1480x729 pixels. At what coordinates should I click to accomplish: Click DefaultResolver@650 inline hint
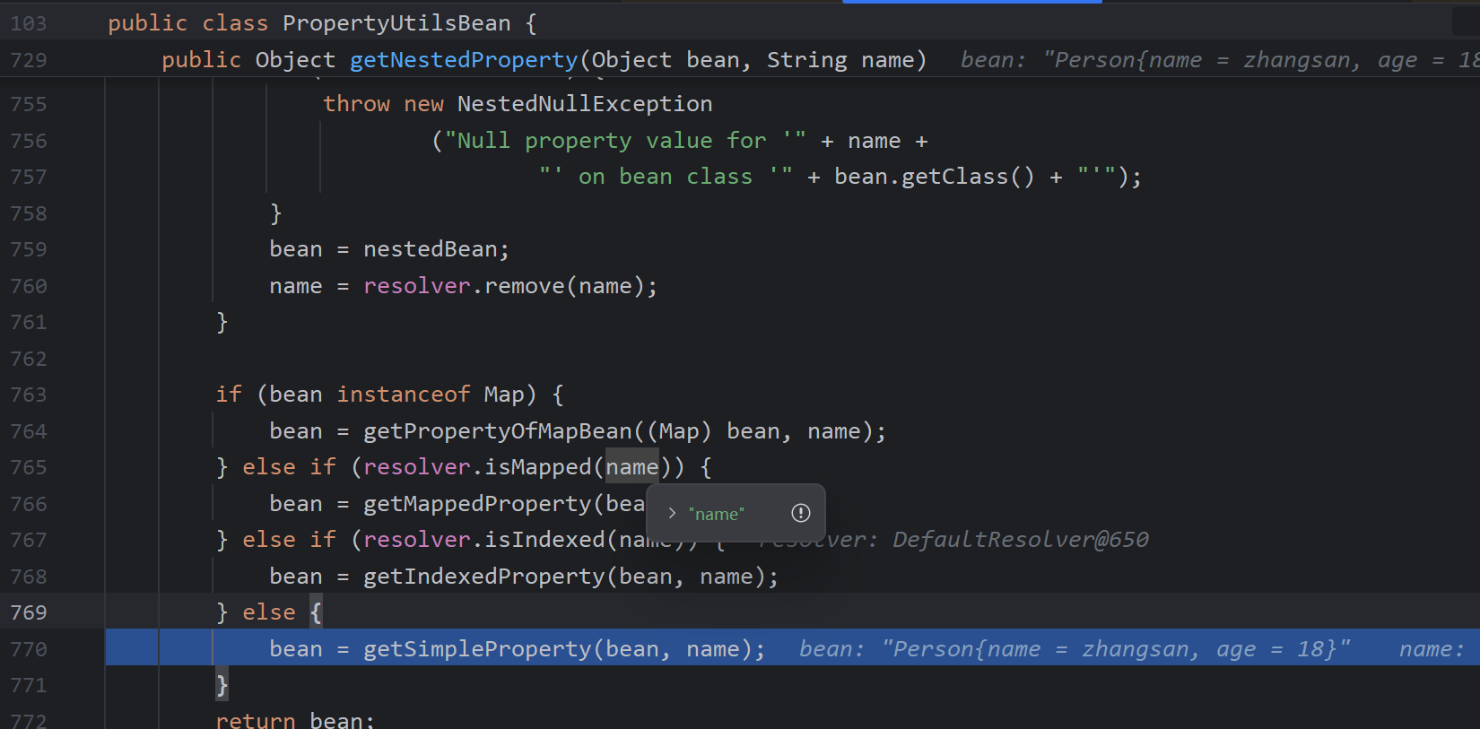(x=1021, y=540)
